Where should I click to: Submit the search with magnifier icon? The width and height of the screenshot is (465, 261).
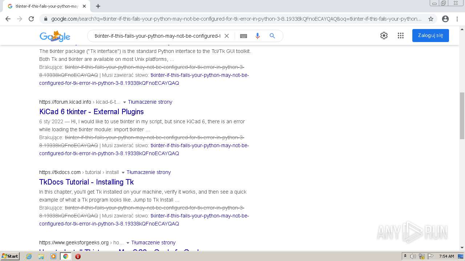coord(272,36)
